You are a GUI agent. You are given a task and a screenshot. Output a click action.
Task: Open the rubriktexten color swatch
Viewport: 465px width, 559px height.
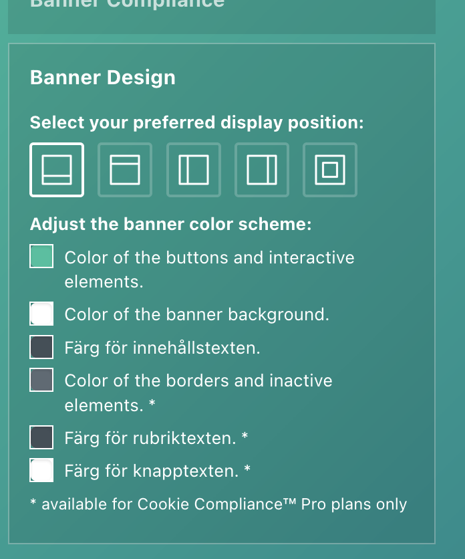41,438
